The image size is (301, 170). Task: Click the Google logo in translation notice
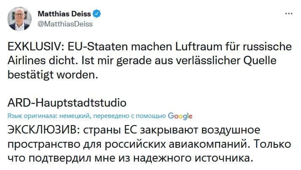pyautogui.click(x=180, y=116)
